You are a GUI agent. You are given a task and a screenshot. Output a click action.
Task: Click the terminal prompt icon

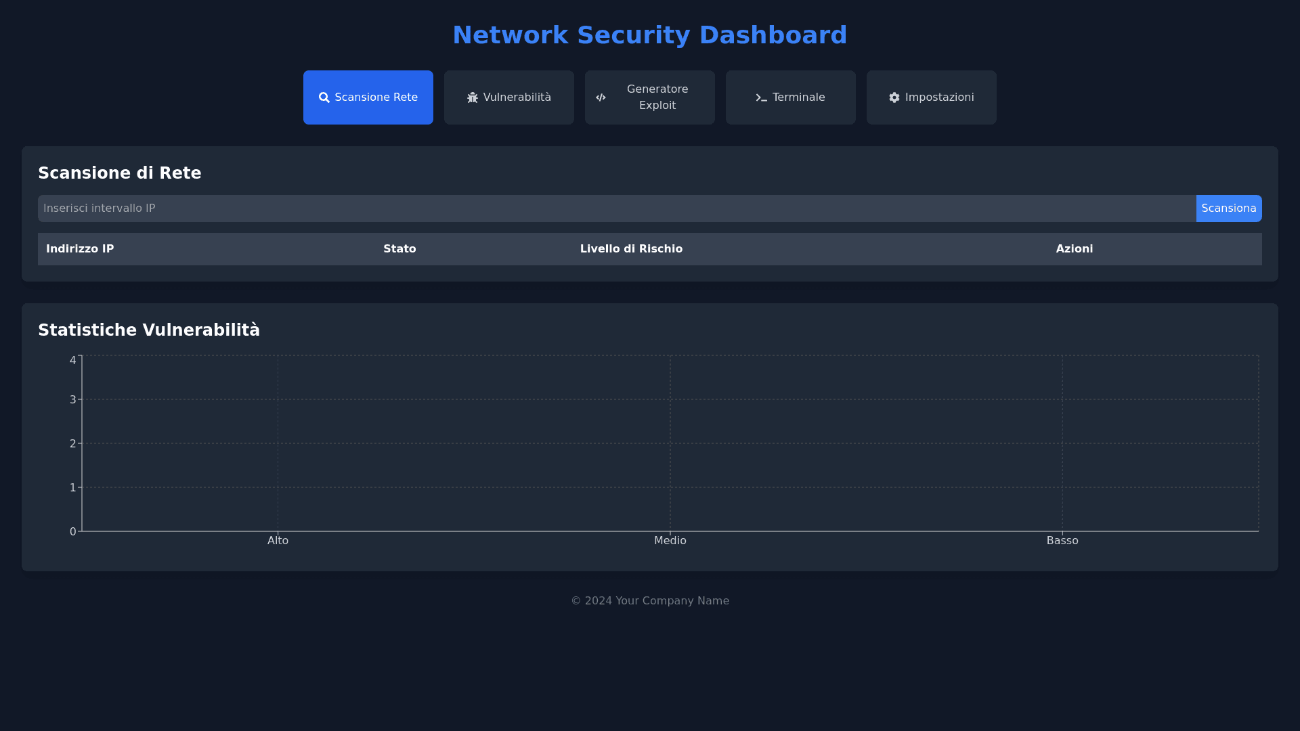[761, 97]
